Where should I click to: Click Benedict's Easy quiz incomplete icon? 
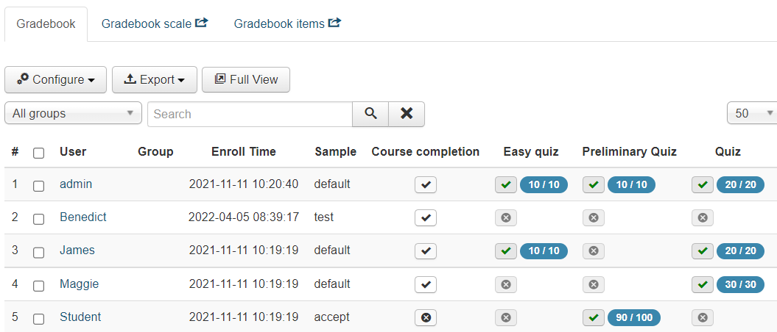click(505, 218)
